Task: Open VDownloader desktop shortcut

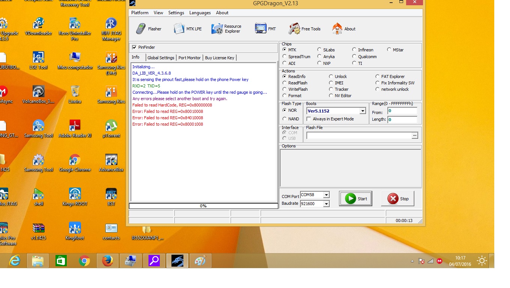Action: 38,26
